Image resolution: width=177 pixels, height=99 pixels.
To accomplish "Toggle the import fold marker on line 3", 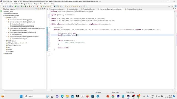I will pos(50,15).
